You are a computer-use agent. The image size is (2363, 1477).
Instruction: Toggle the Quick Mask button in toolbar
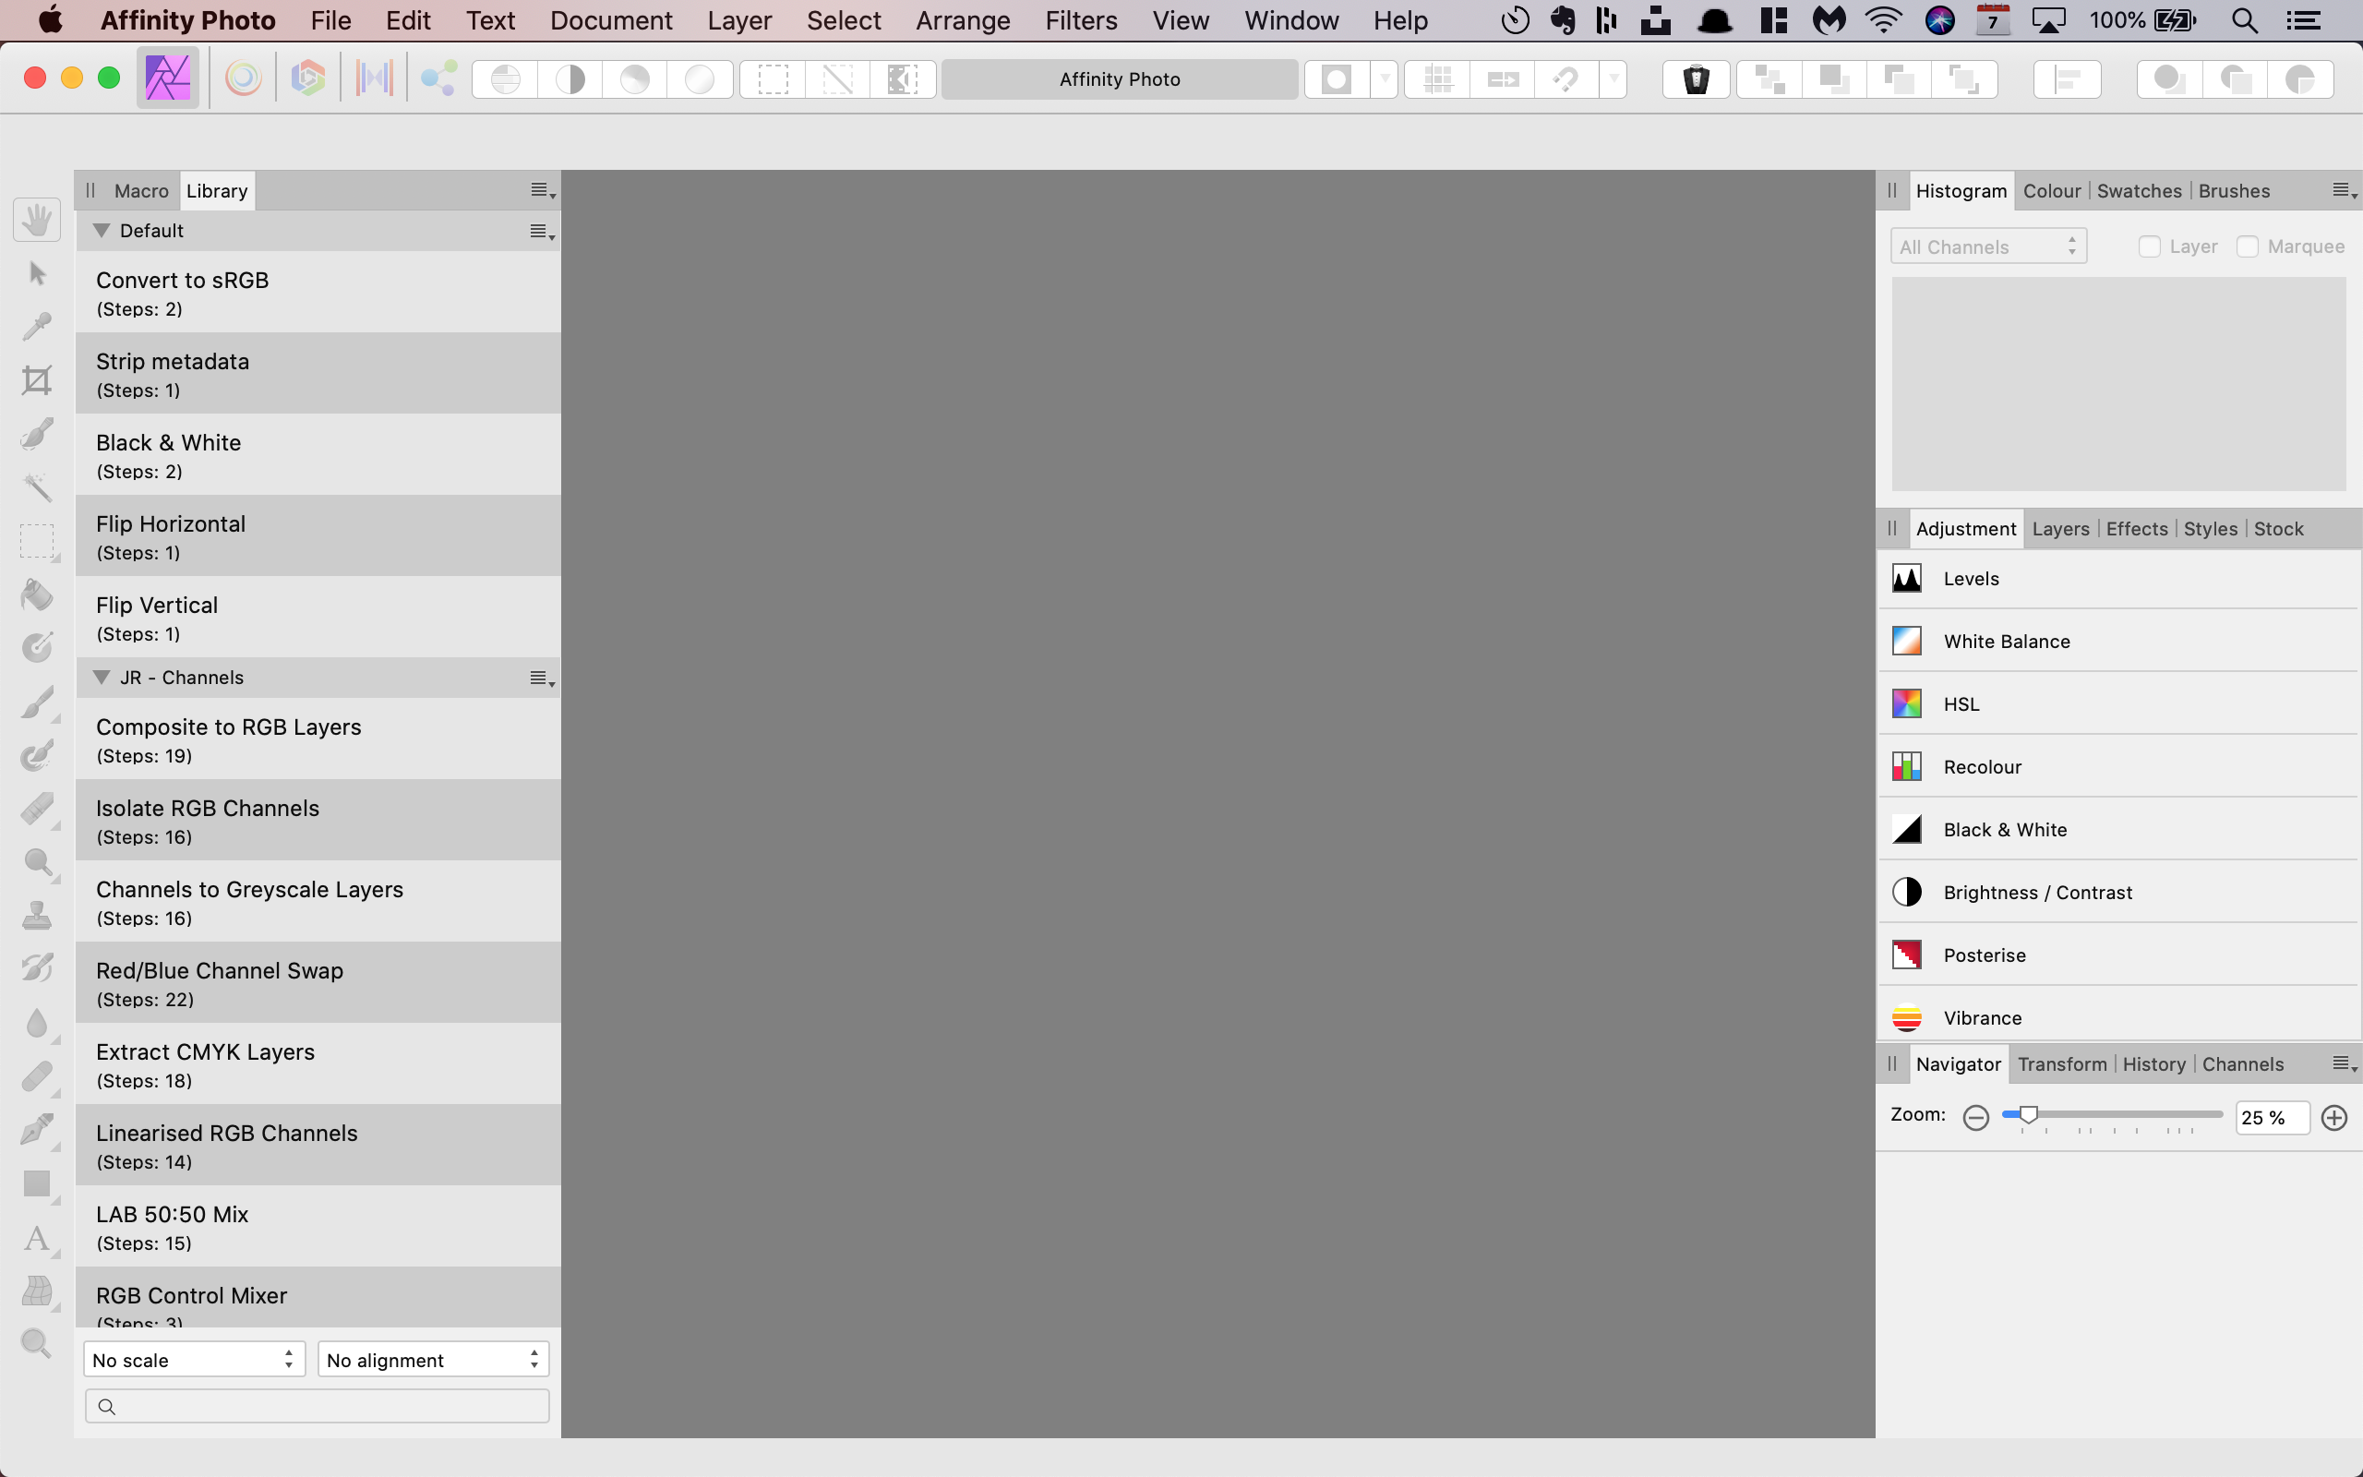[1337, 79]
